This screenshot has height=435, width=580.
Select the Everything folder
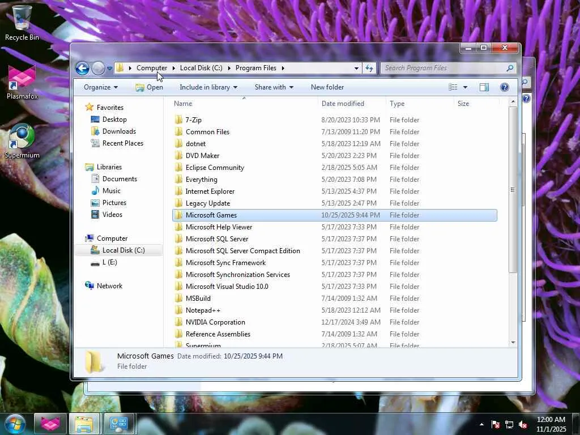tap(202, 180)
